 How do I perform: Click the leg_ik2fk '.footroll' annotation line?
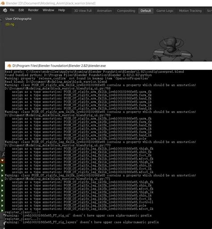(82, 202)
